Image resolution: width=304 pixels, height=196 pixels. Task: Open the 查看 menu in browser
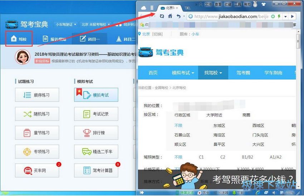218,4
